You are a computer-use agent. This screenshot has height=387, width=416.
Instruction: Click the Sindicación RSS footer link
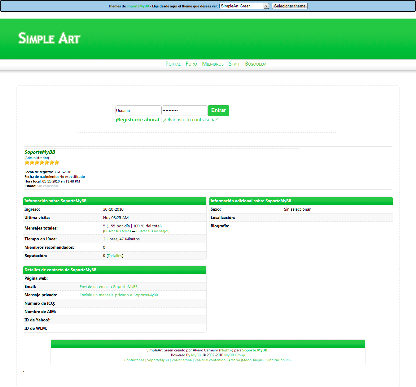(279, 360)
